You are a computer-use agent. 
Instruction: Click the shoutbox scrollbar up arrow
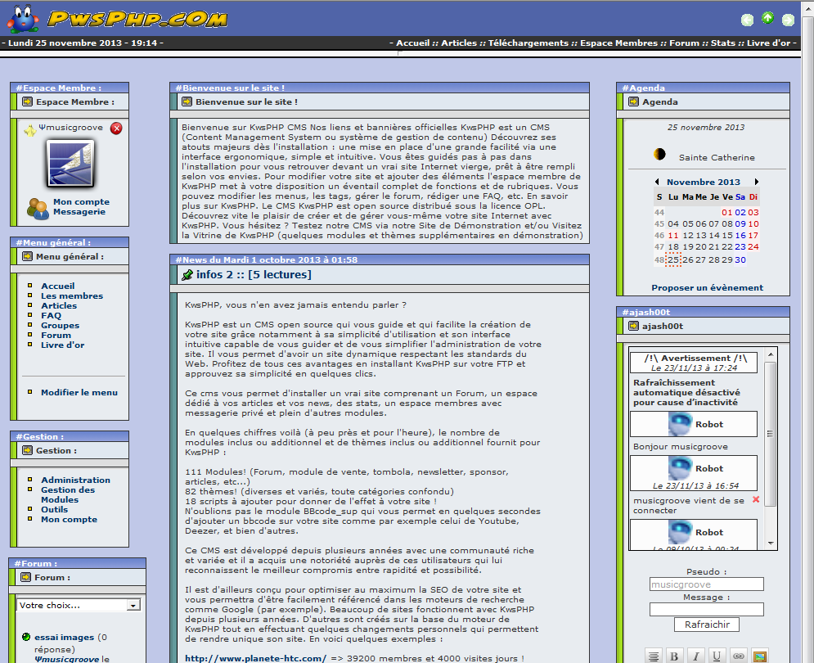coord(771,354)
